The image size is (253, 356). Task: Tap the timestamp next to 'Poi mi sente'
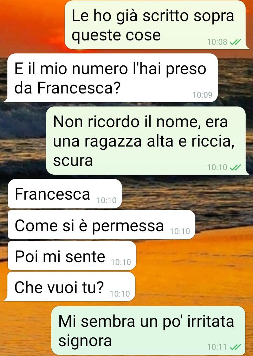121,262
